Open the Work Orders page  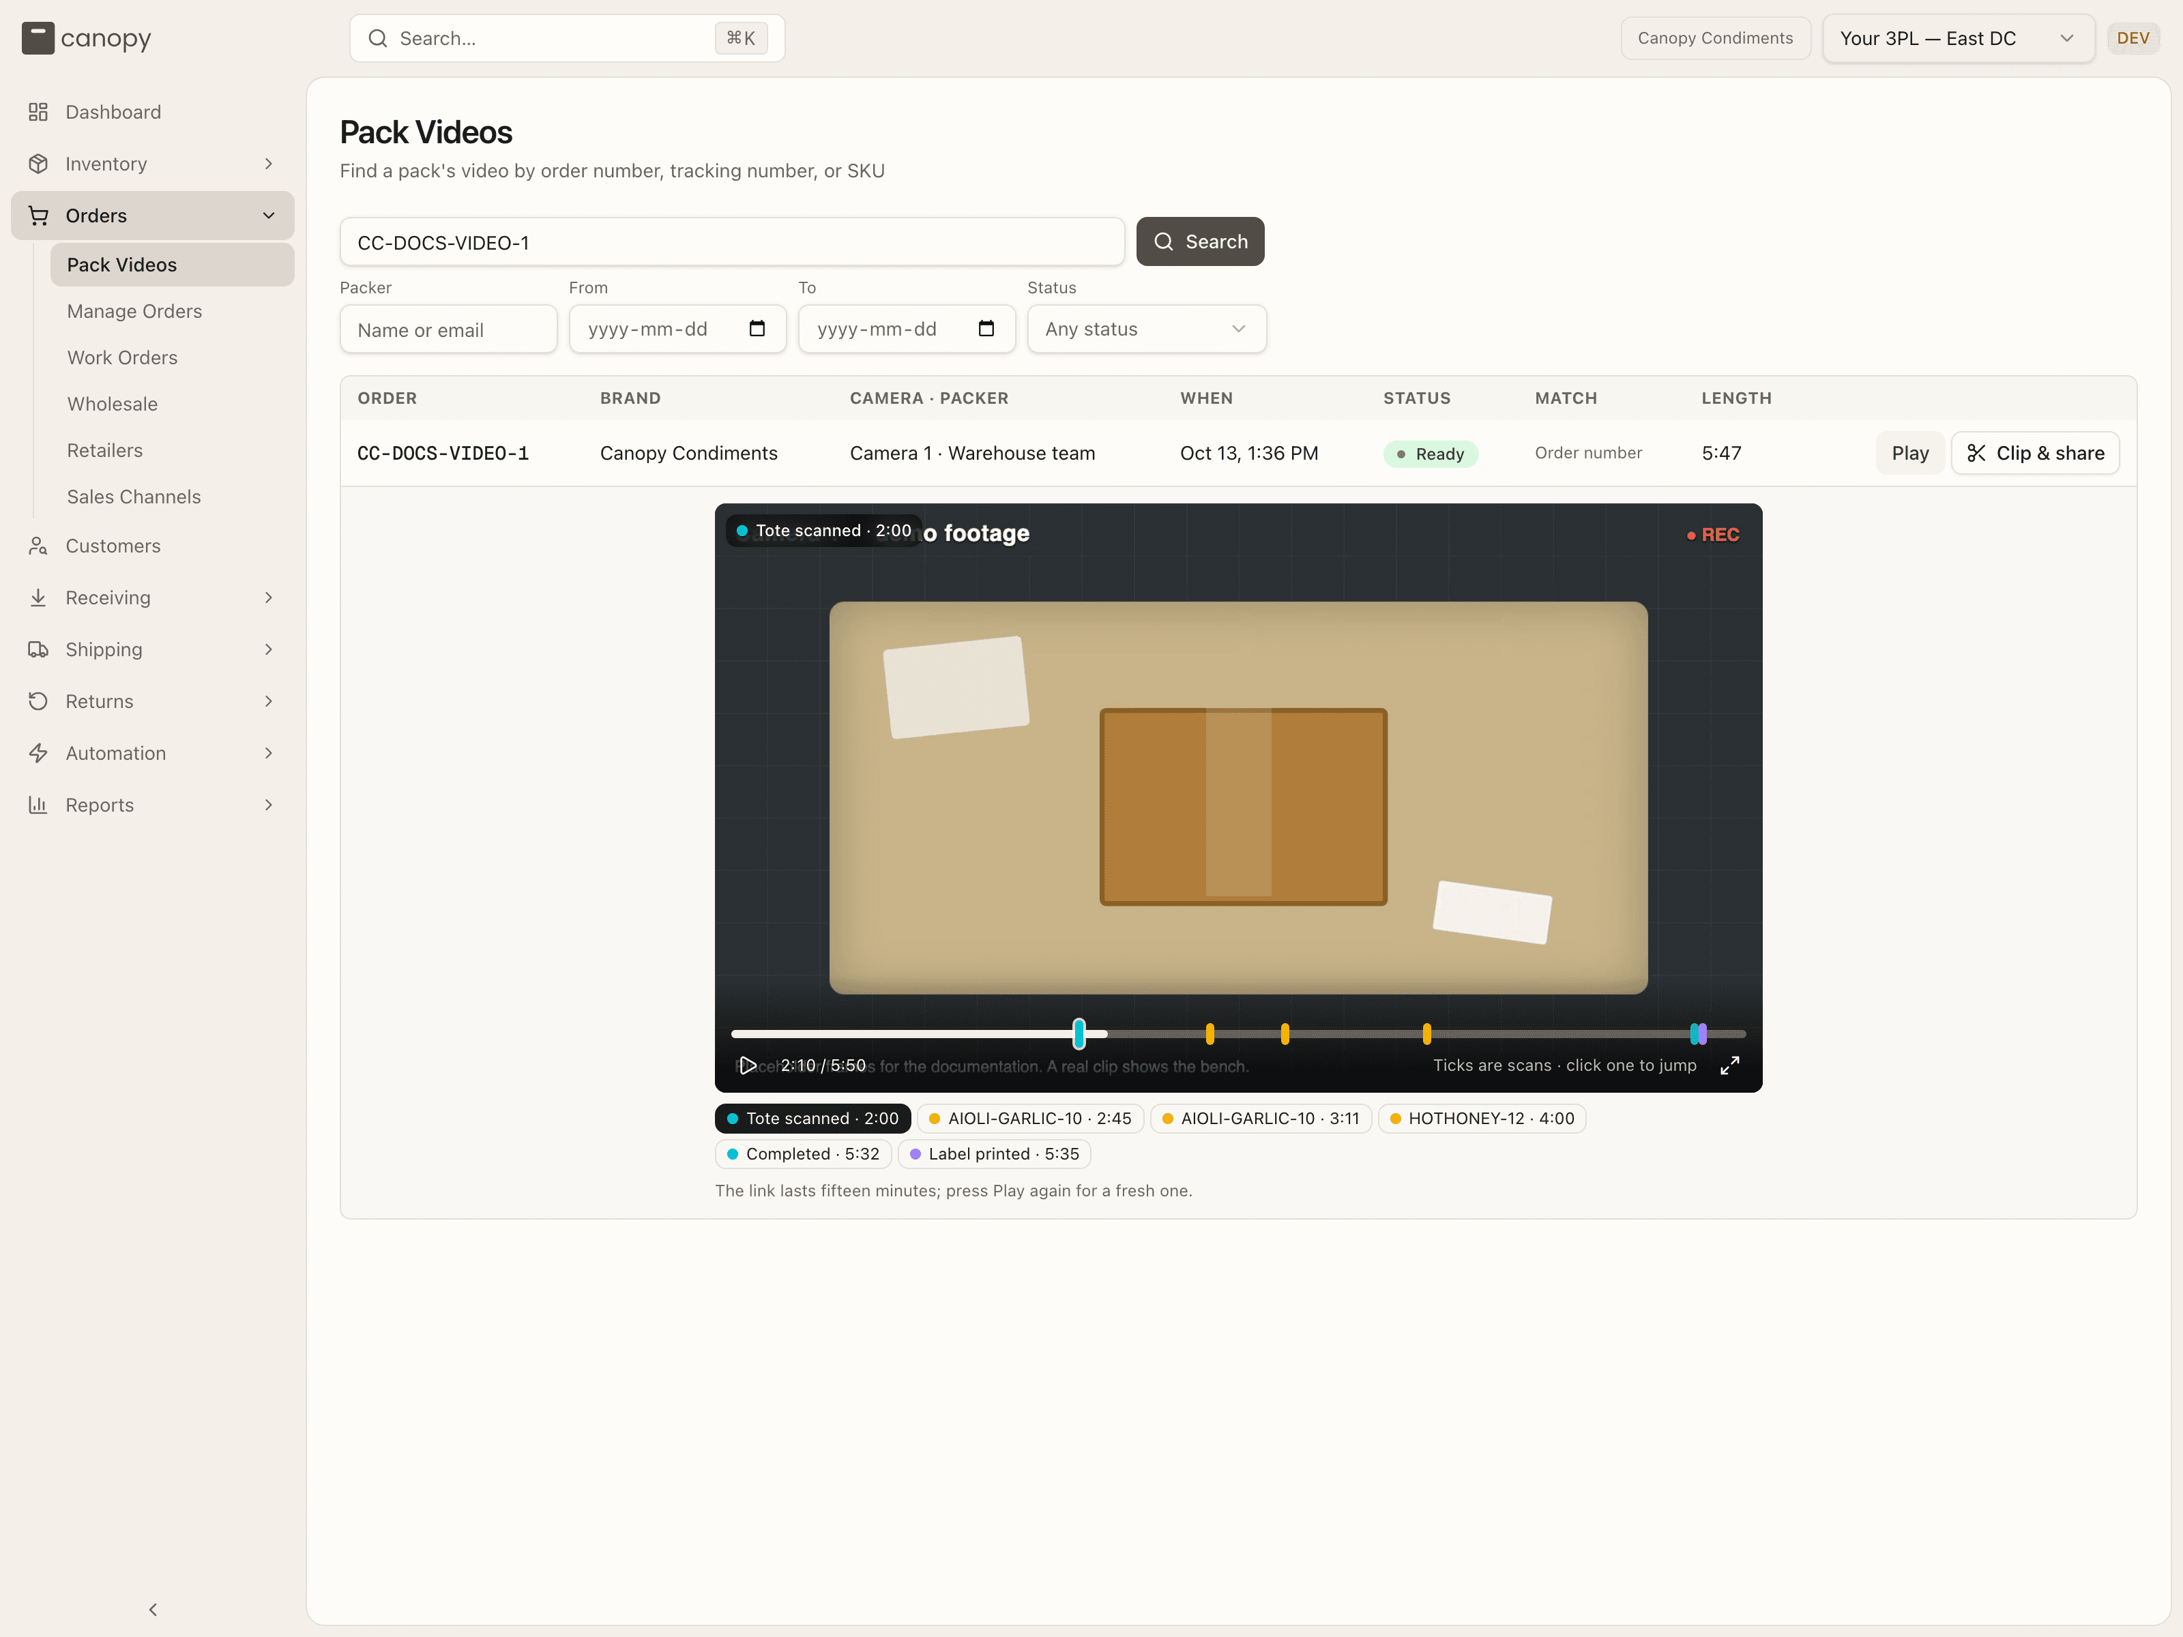122,357
